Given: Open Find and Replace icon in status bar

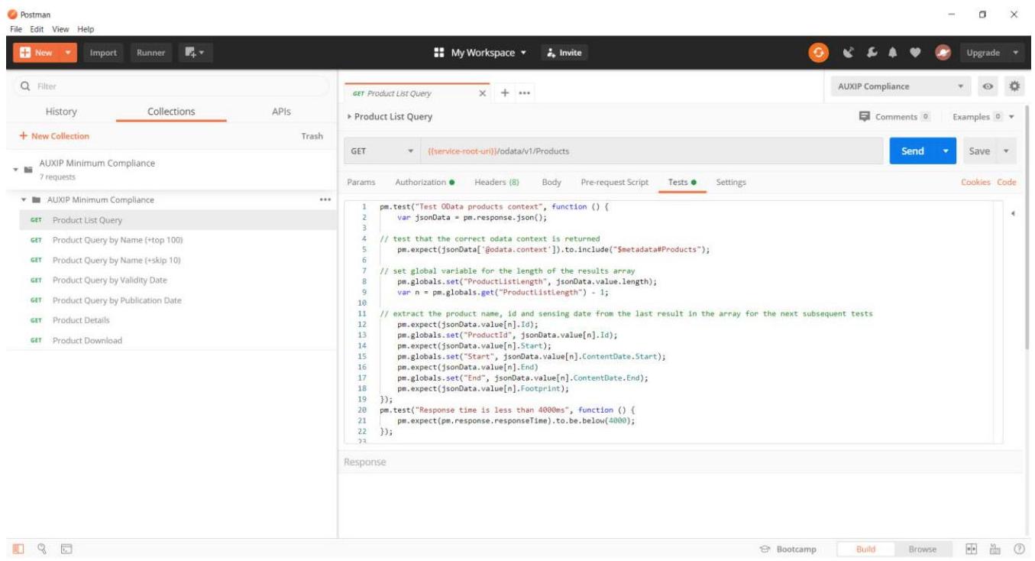Looking at the screenshot, I should point(43,549).
